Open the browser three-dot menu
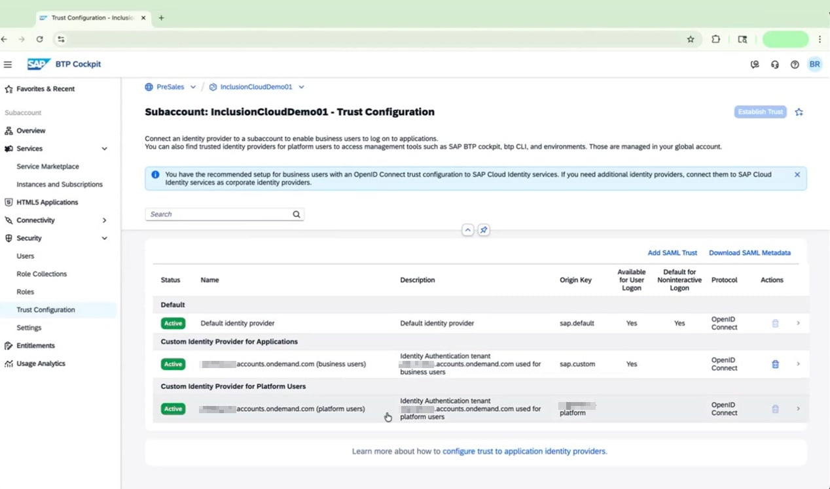This screenshot has height=489, width=830. tap(820, 39)
